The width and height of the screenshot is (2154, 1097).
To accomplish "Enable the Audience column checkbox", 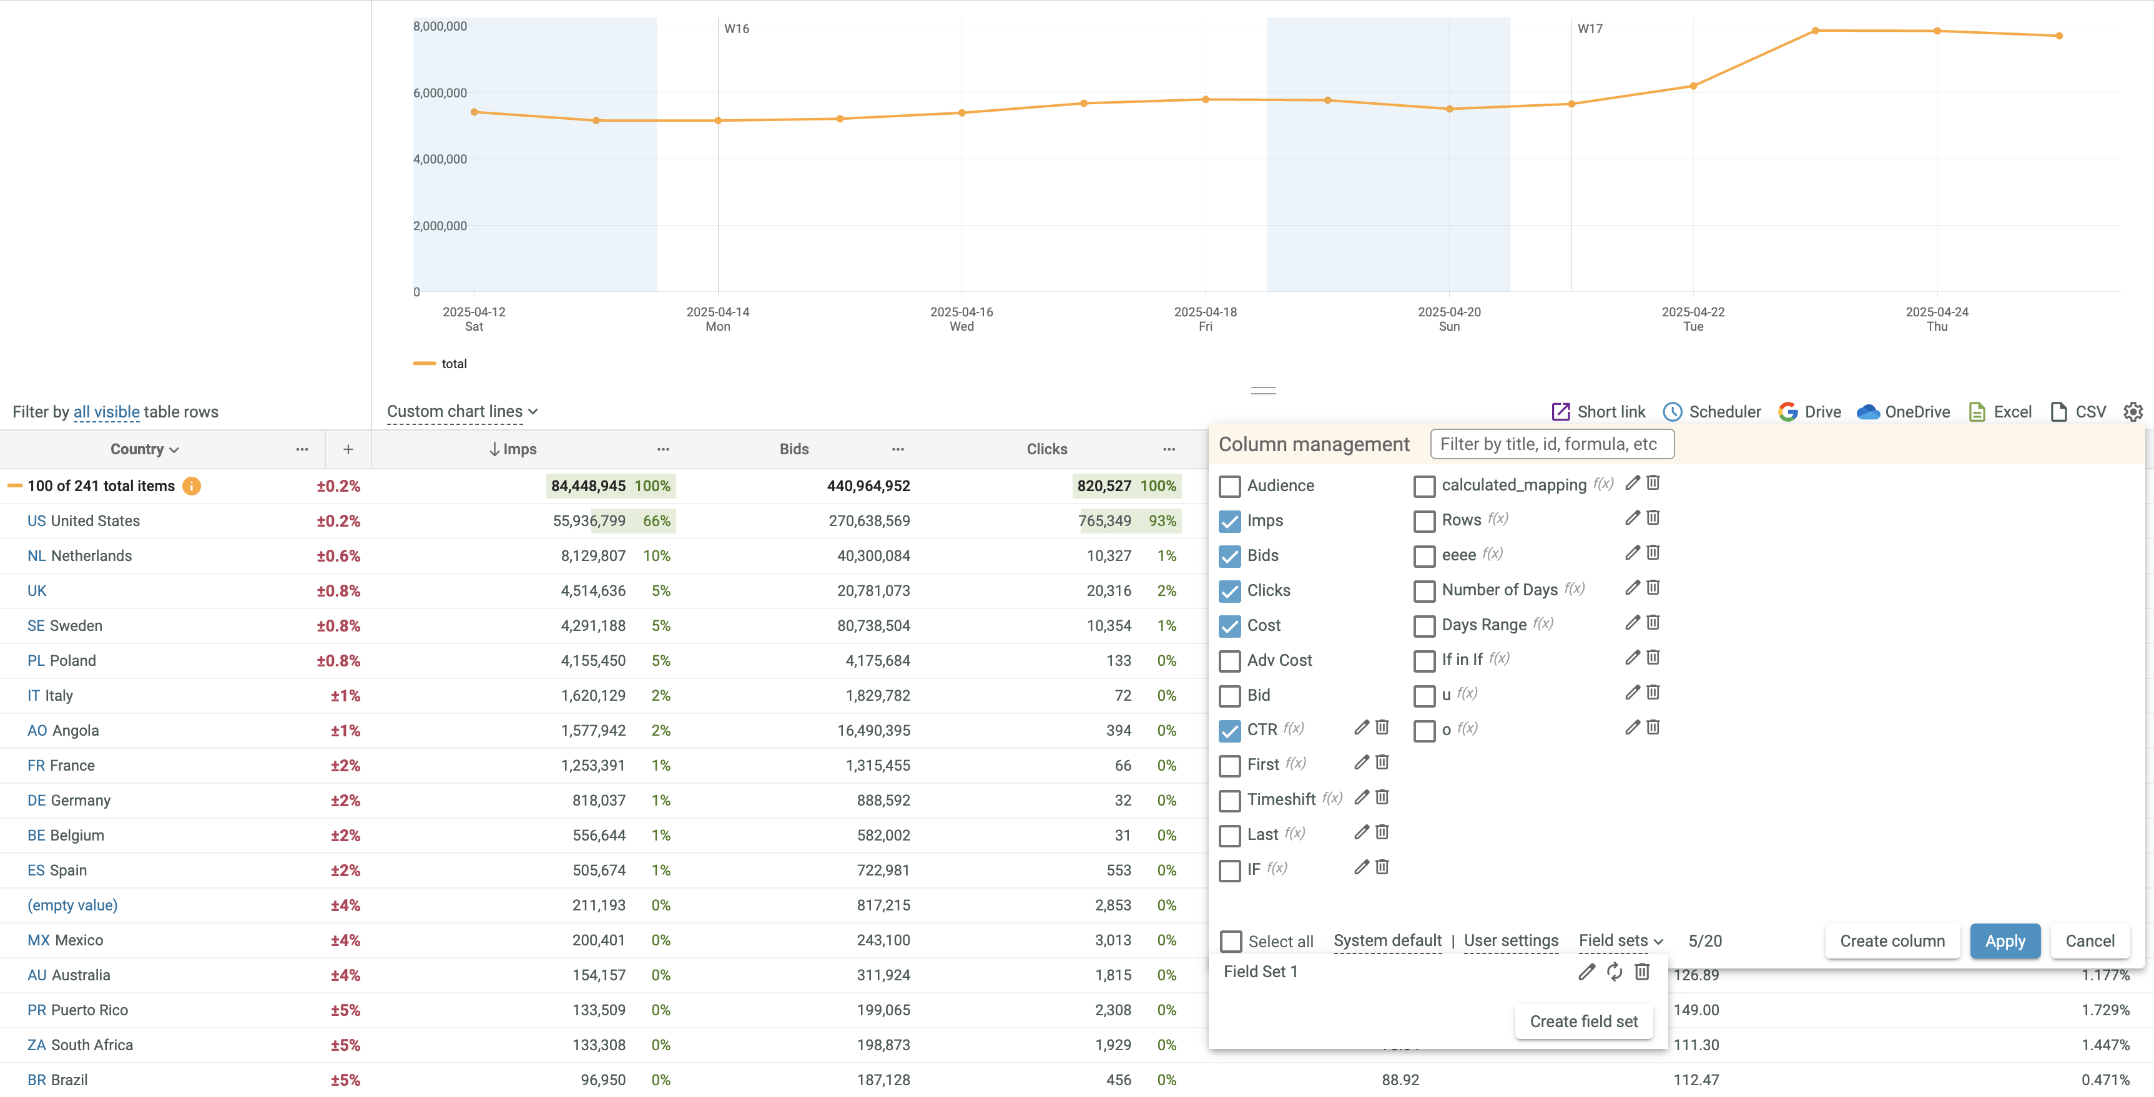I will [x=1230, y=486].
